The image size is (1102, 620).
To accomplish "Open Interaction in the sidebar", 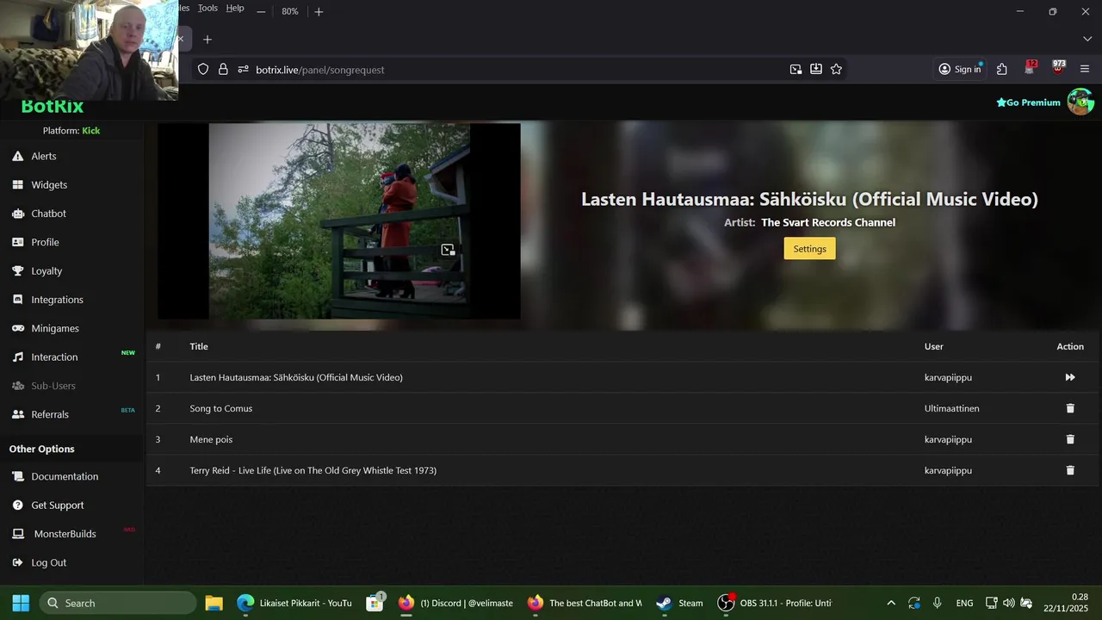I will (54, 357).
